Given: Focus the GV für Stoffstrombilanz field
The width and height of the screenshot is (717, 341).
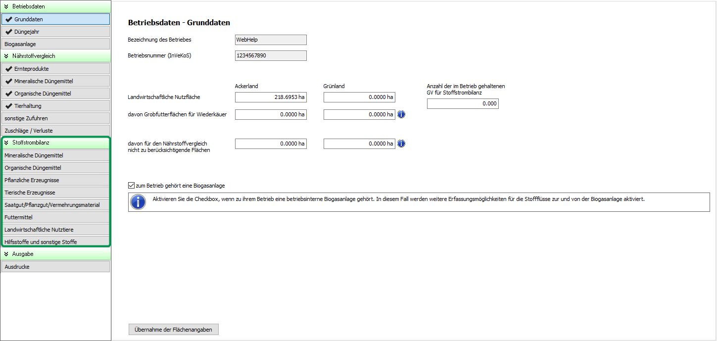Looking at the screenshot, I should point(463,104).
